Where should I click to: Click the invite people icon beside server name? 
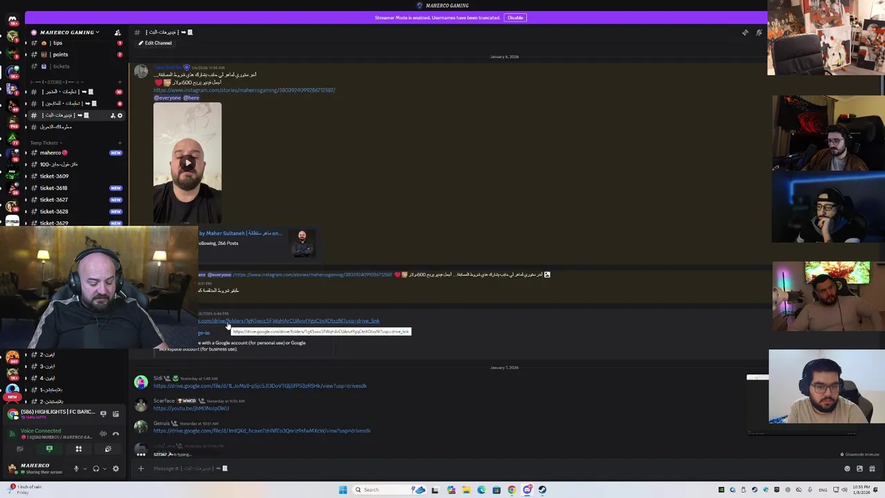pyautogui.click(x=118, y=33)
